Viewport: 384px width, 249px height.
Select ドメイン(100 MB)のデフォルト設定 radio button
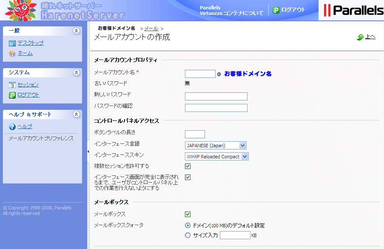pyautogui.click(x=188, y=225)
